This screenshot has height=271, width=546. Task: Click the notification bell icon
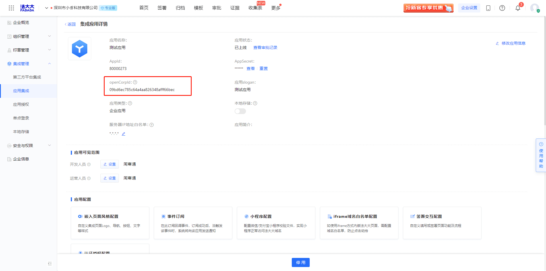coord(518,8)
